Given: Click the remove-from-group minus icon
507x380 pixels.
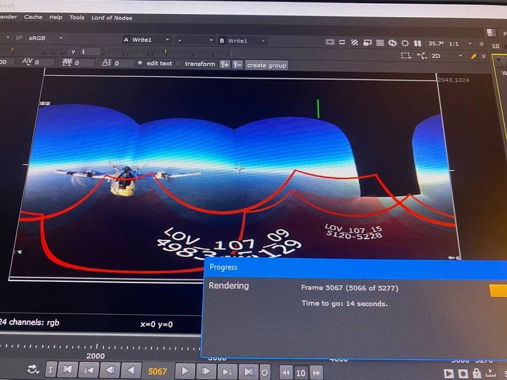Looking at the screenshot, I should (x=237, y=65).
